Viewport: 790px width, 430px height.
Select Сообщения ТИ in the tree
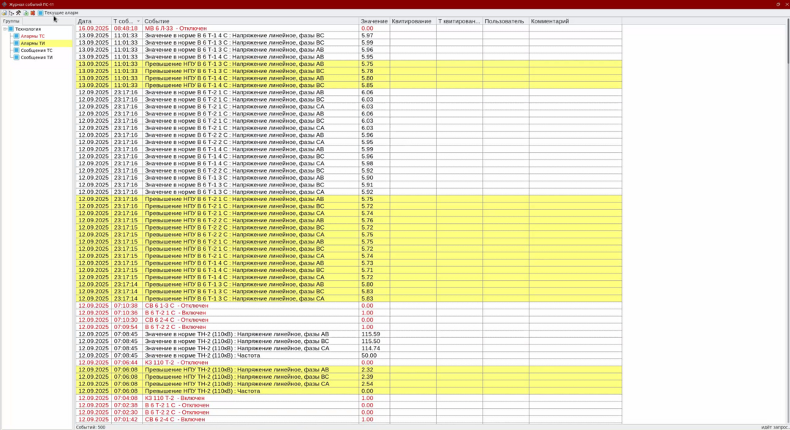(37, 57)
